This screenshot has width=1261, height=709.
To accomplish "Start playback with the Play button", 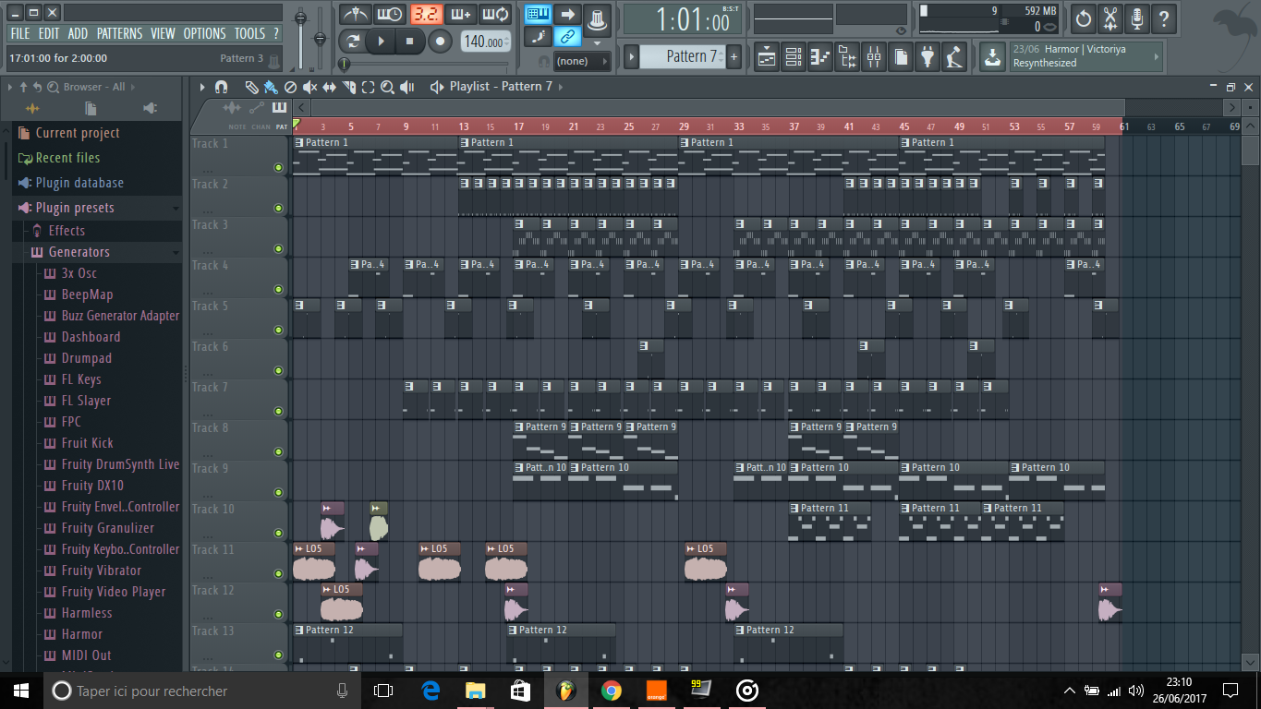I will (x=381, y=41).
